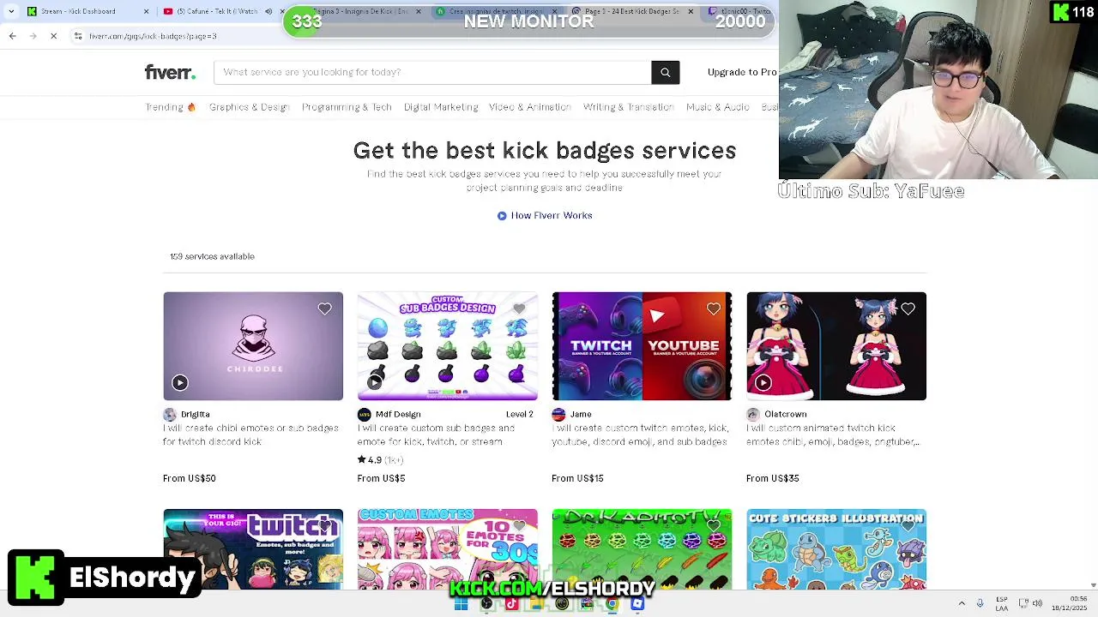Switch to Google Chrome on the taskbar
Screen dimensions: 1098x617
point(612,604)
